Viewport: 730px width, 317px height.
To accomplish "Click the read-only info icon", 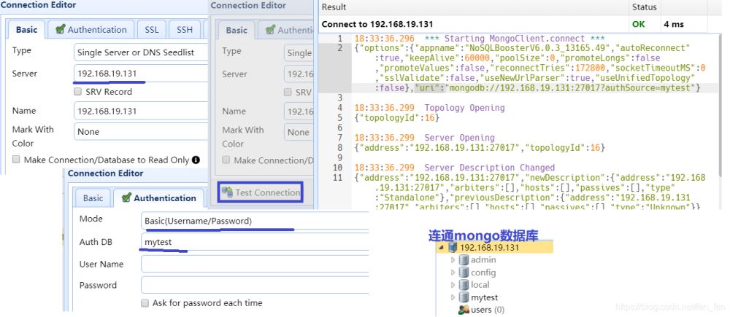I will 196,160.
